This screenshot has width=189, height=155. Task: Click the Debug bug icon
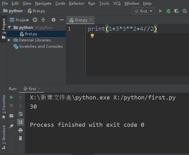coord(169,11)
